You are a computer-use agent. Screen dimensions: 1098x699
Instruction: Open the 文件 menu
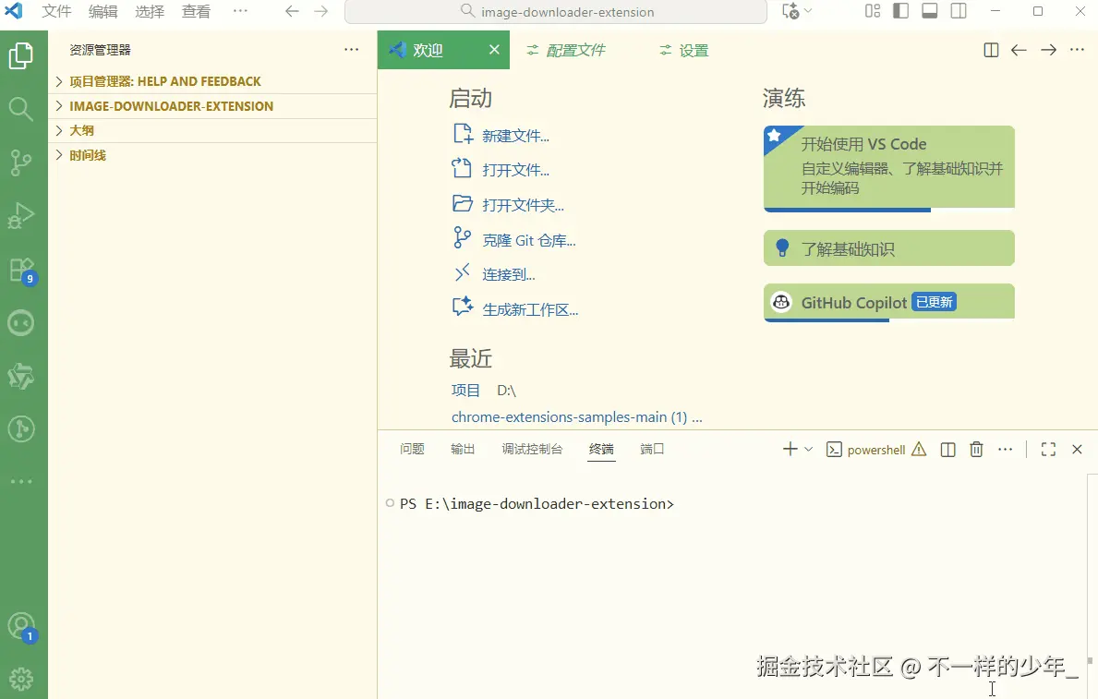pyautogui.click(x=56, y=11)
